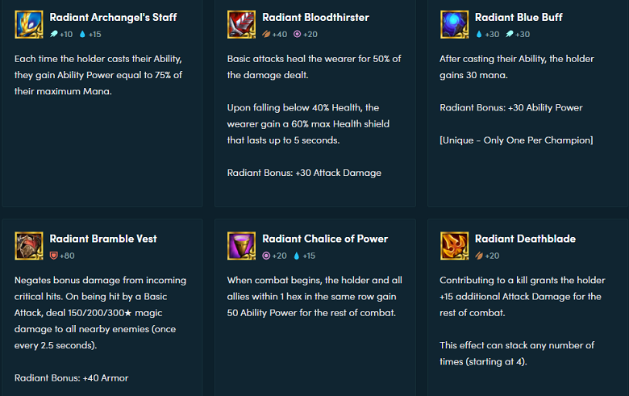The image size is (629, 396).
Task: Click the Radiant Chalice of Power icon
Action: [x=241, y=246]
